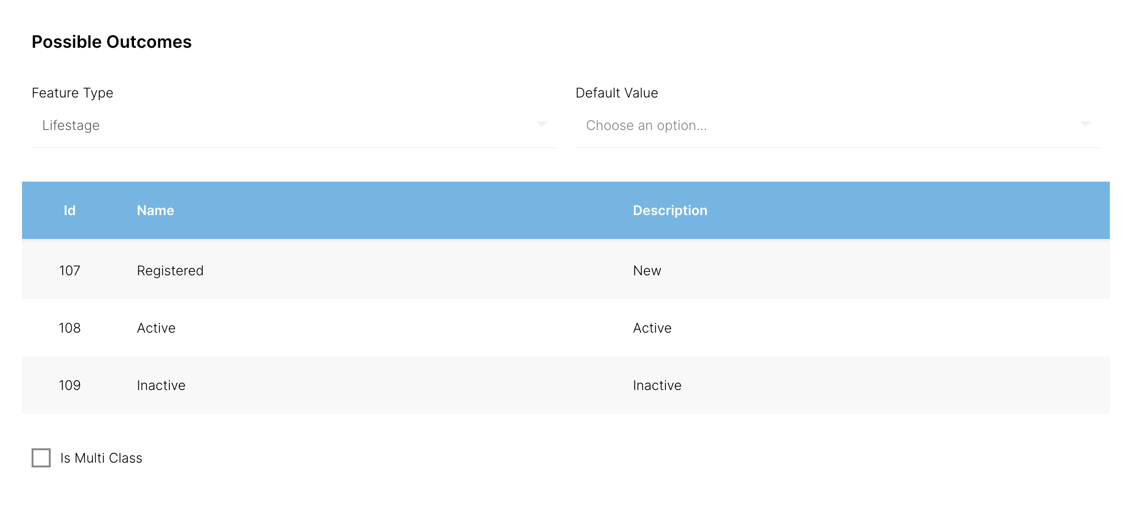Click the Possible Outcomes heading
This screenshot has height=520, width=1129.
point(111,42)
